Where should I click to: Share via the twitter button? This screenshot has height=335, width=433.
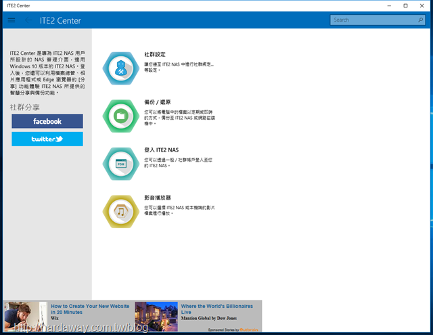point(47,139)
